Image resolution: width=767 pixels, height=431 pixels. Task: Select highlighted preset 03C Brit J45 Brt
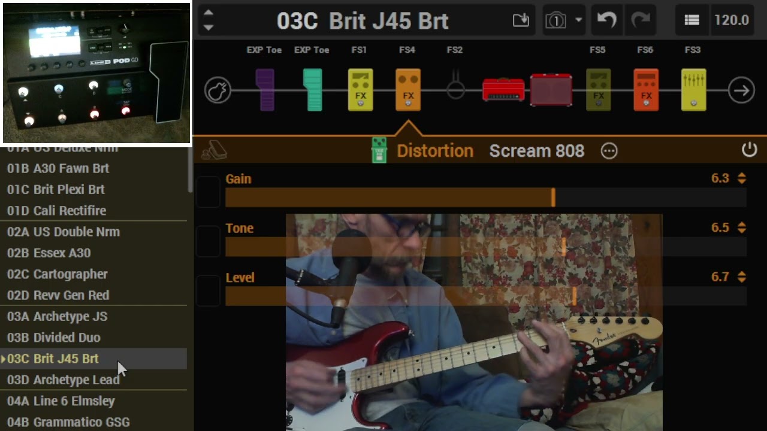tap(93, 359)
